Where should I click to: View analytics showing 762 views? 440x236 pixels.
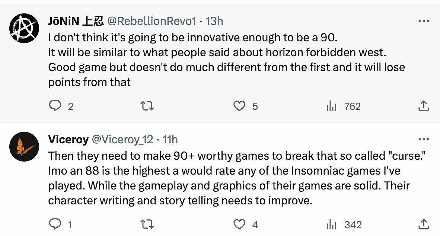(331, 106)
